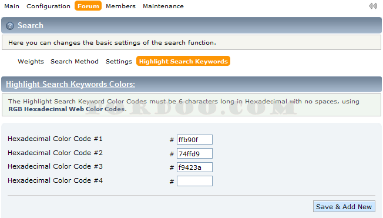Collapse the panel using the double arrow icon
Screen dimensions: 383x218
coord(373,6)
